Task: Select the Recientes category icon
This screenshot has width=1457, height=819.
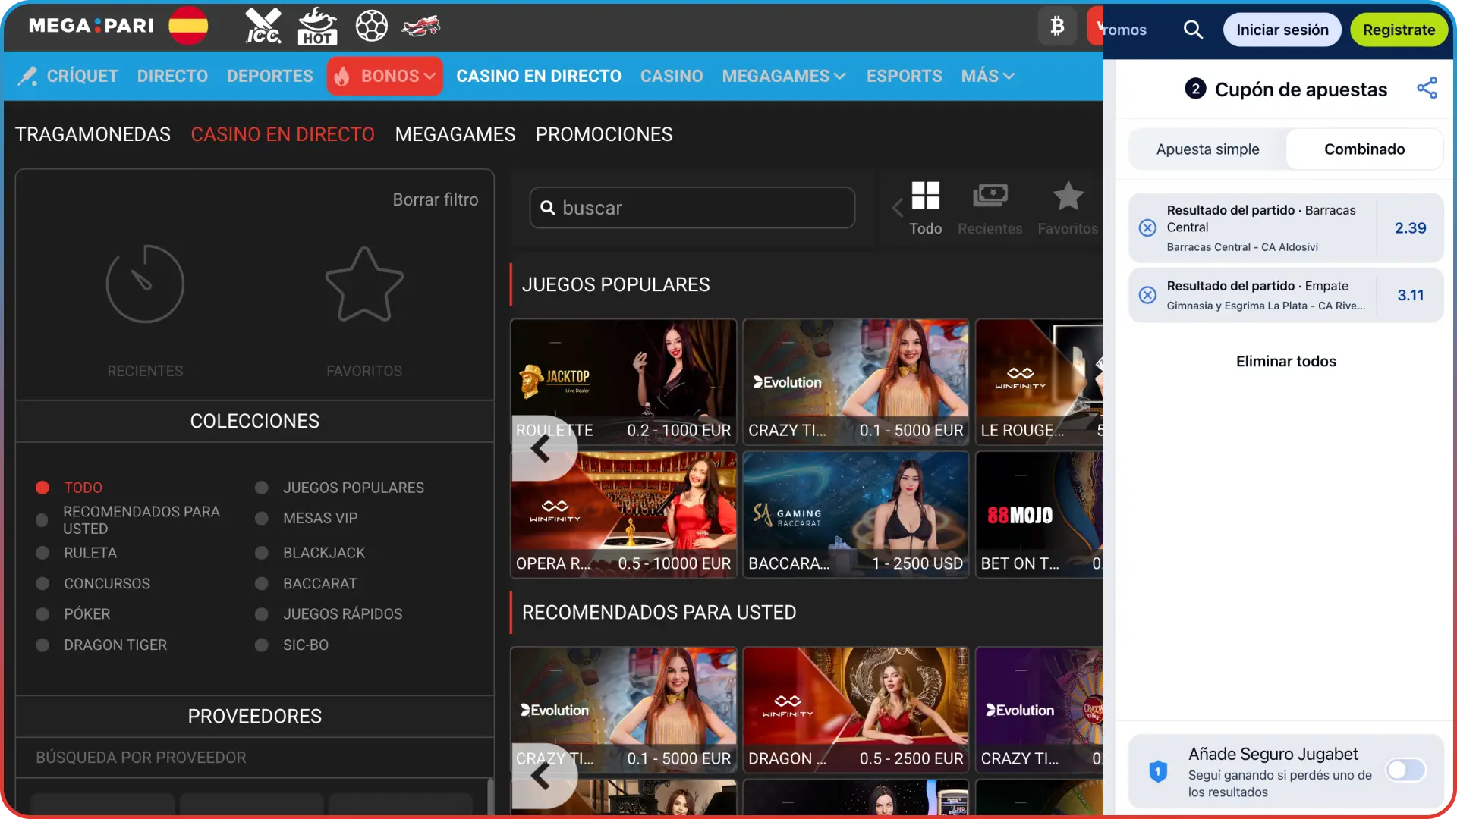Action: (990, 196)
